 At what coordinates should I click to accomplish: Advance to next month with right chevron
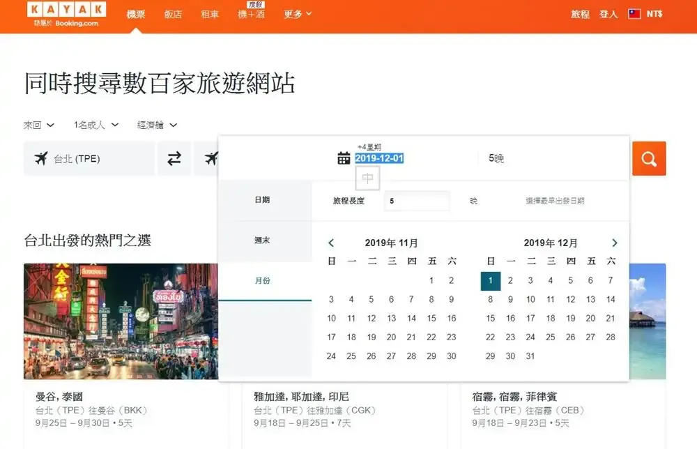coord(614,243)
